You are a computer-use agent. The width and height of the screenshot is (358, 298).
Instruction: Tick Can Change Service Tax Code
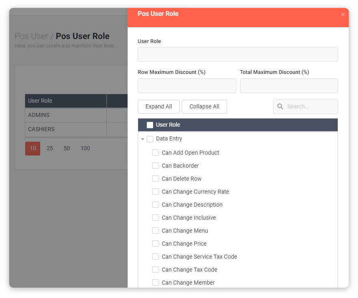pos(156,257)
